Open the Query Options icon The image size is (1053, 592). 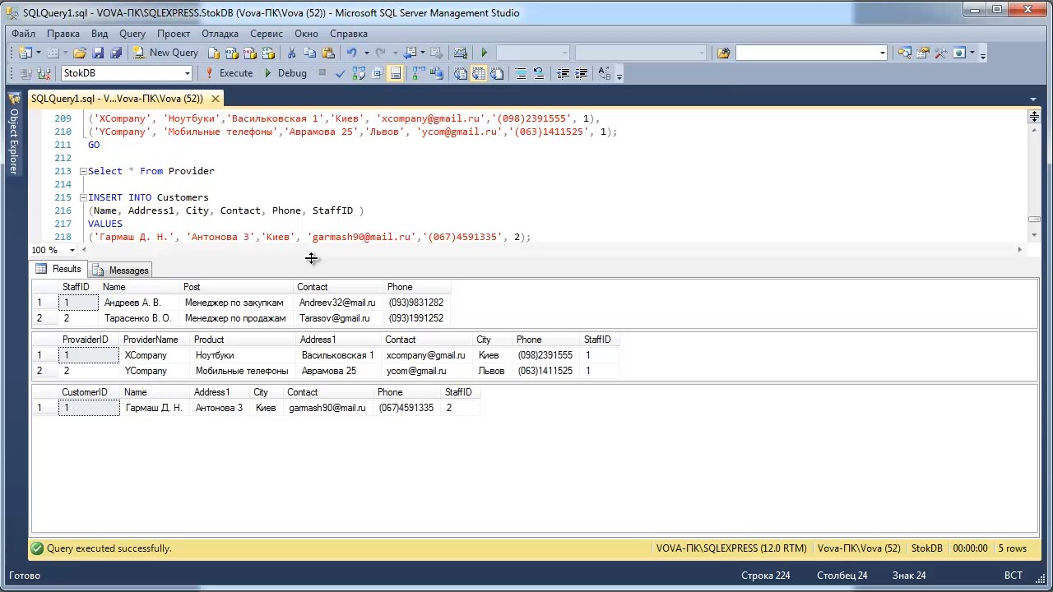(x=377, y=73)
